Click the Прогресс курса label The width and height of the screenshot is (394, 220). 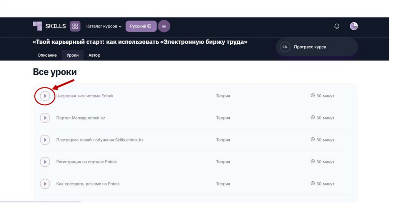click(x=310, y=47)
